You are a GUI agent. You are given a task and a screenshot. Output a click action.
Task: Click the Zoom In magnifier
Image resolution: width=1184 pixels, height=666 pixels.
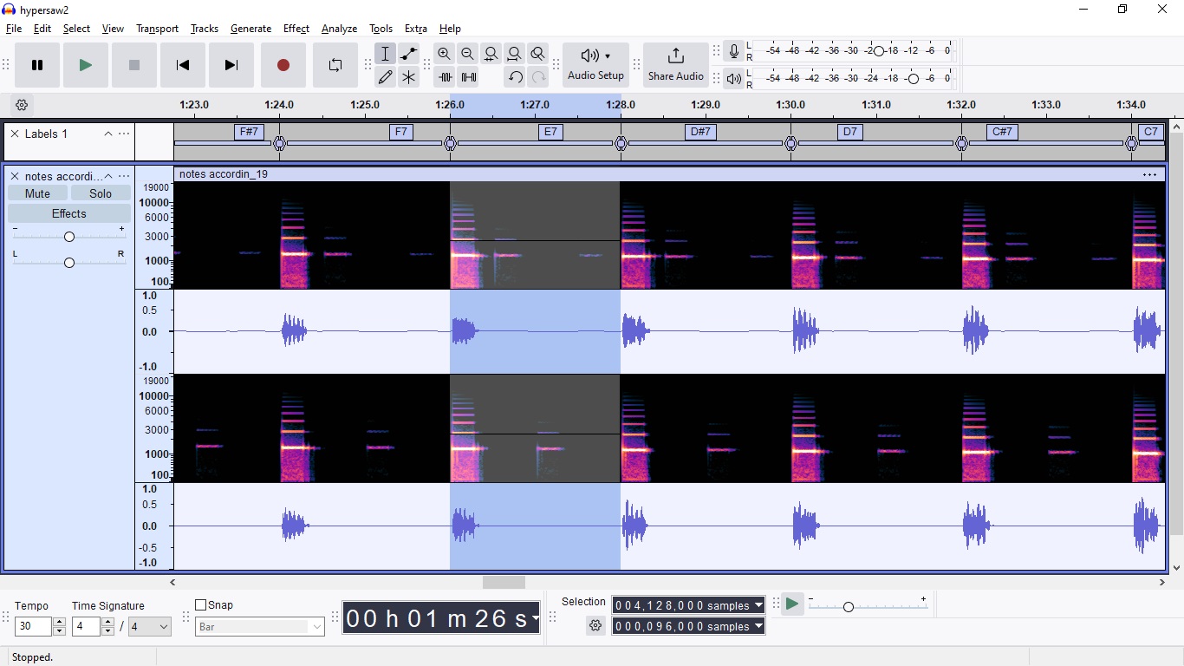click(445, 54)
